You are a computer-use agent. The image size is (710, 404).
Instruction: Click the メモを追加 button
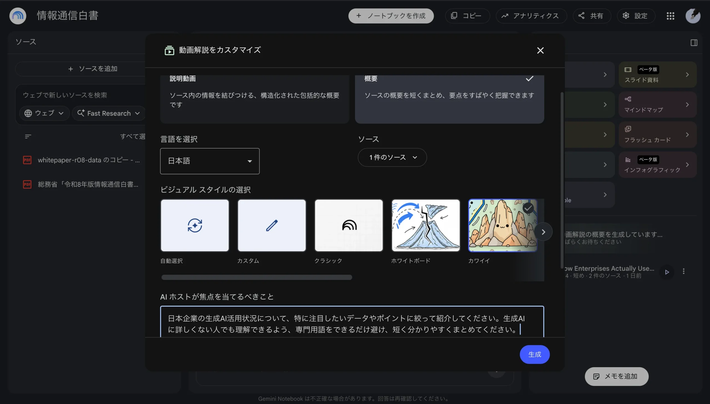(616, 376)
